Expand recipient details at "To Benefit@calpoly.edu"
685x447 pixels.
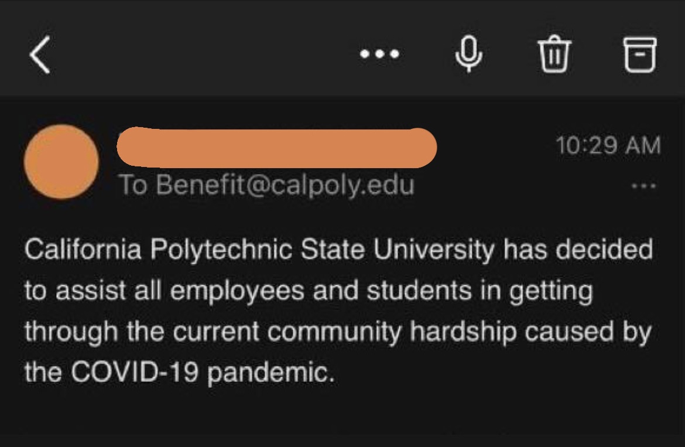(267, 185)
